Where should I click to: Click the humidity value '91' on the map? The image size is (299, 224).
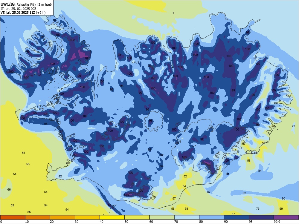(227, 174)
